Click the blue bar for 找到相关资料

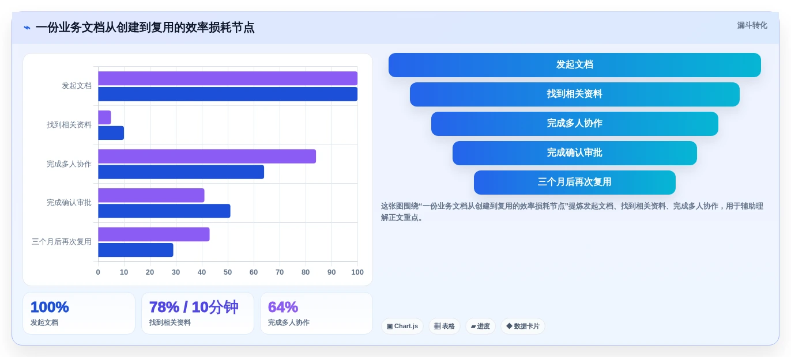(111, 133)
